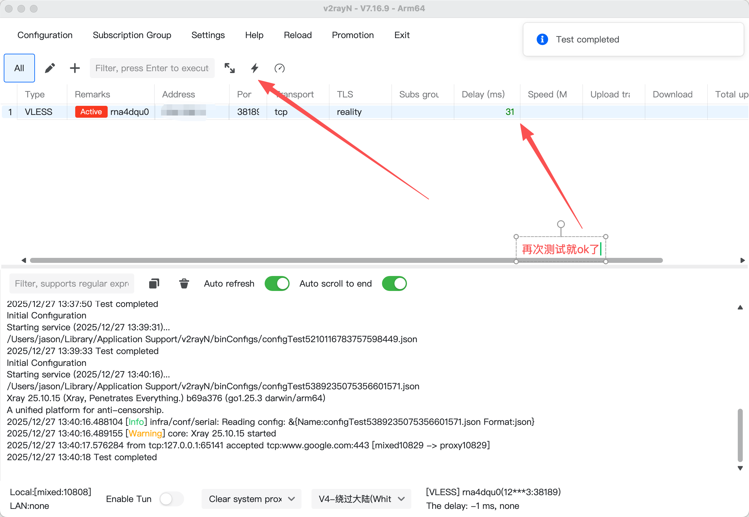
Task: Click 'A unified platform for anti-censorship.' line
Action: click(x=86, y=410)
